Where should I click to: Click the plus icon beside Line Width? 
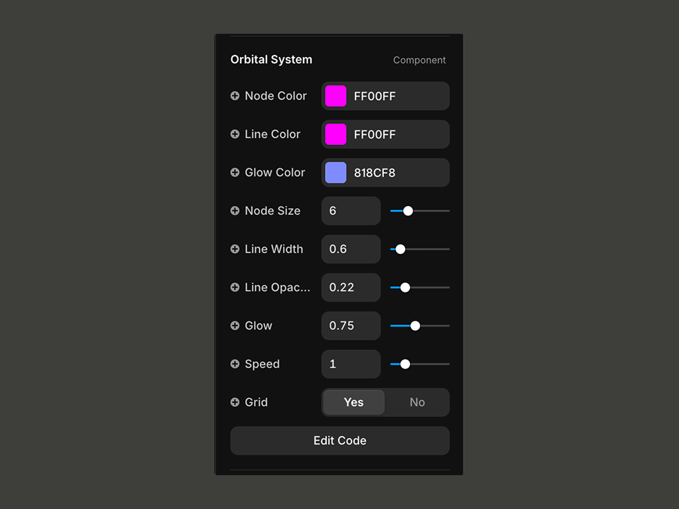click(235, 249)
